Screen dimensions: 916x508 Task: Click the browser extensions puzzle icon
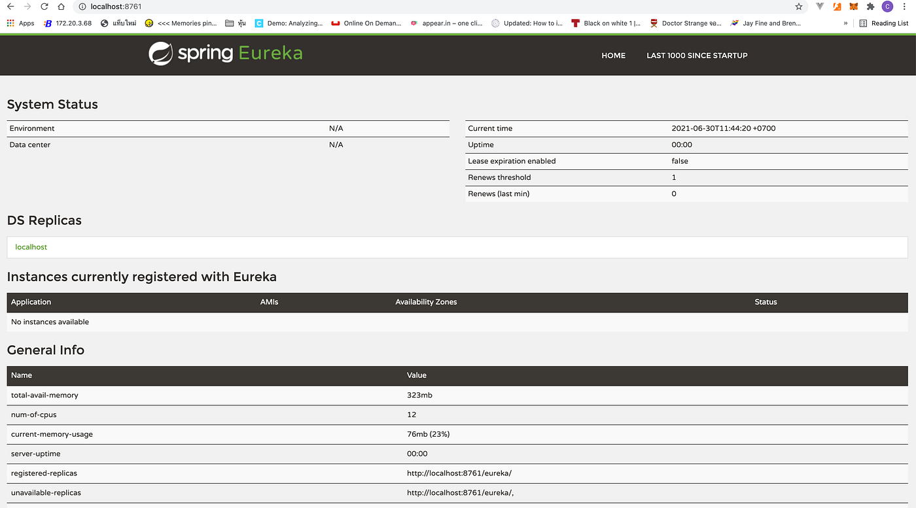(x=870, y=7)
